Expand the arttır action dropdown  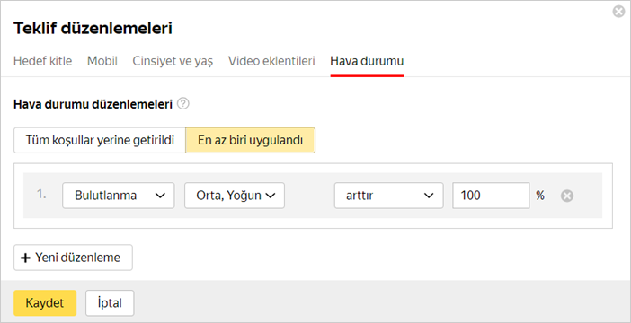388,196
